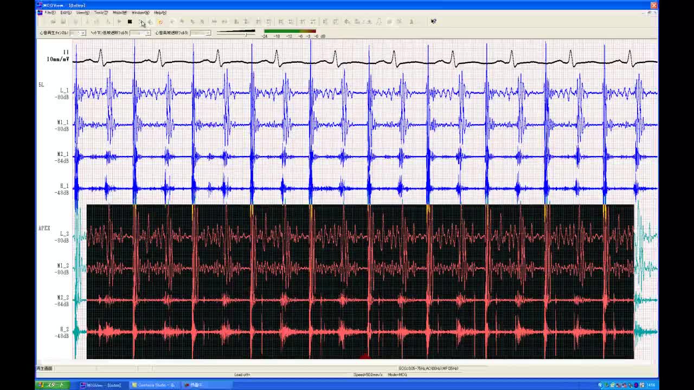
Task: Click inside the highlighted black APEX waveform region
Action: coord(360,282)
